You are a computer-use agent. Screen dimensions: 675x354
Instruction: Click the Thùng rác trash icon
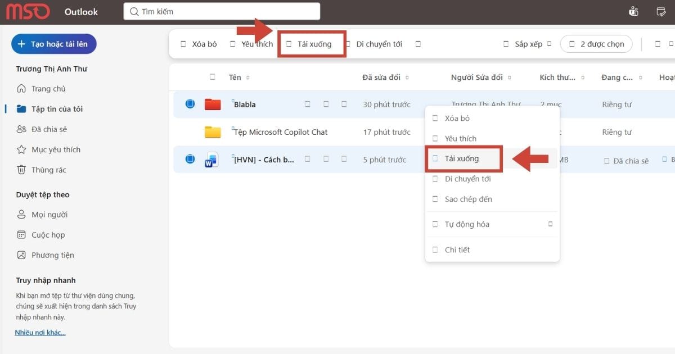[21, 170]
